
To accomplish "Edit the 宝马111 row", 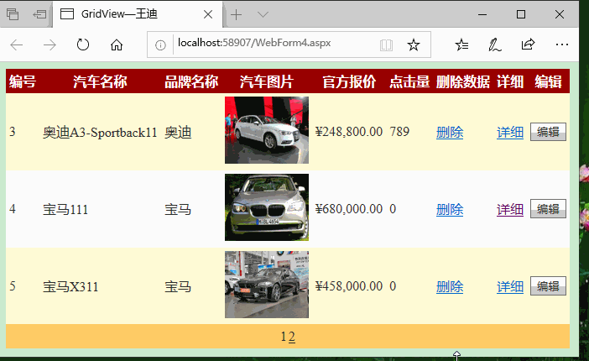I will coord(548,209).
